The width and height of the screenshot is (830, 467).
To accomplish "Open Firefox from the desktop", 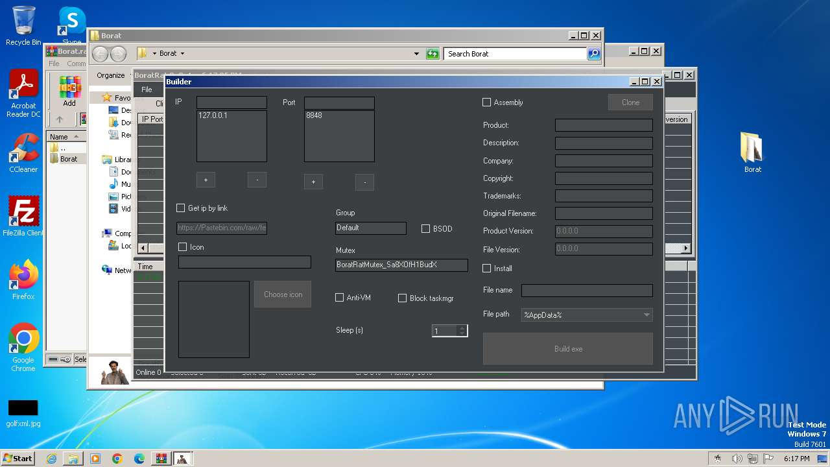I will tap(23, 280).
